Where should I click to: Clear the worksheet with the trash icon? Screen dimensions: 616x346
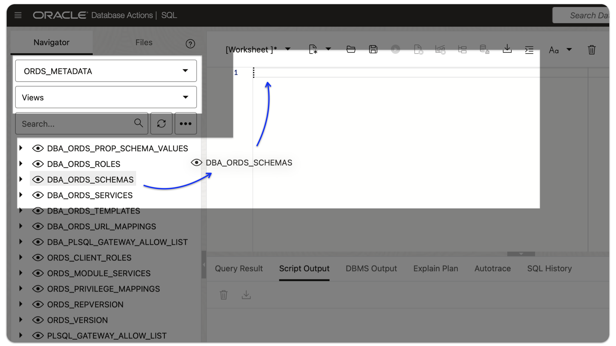592,50
